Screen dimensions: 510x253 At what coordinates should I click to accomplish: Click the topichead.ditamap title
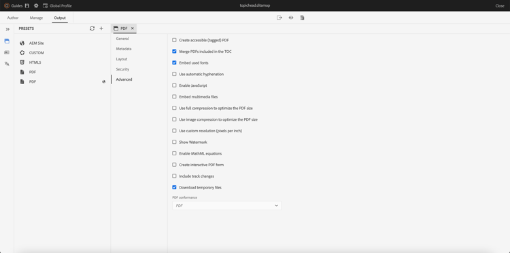pos(255,6)
